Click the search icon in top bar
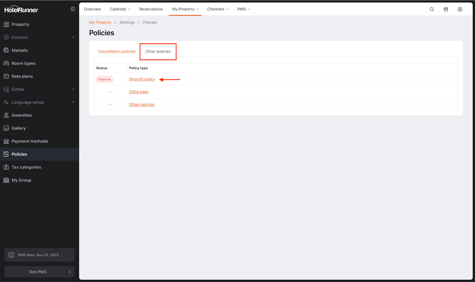The width and height of the screenshot is (475, 282). pyautogui.click(x=432, y=9)
